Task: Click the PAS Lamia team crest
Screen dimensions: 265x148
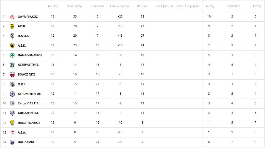Action: pos(12,142)
